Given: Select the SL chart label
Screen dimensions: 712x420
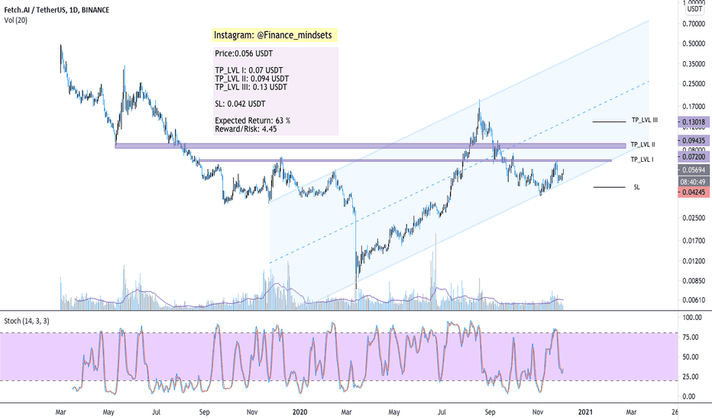Looking at the screenshot, I should pos(636,187).
